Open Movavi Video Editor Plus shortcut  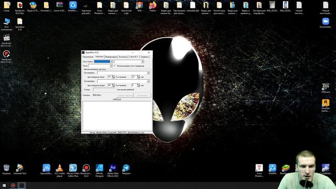pos(73,170)
